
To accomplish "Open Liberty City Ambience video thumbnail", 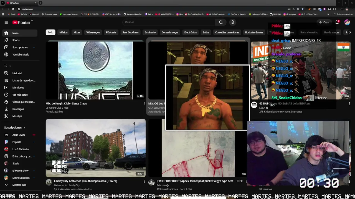I will click(96, 148).
